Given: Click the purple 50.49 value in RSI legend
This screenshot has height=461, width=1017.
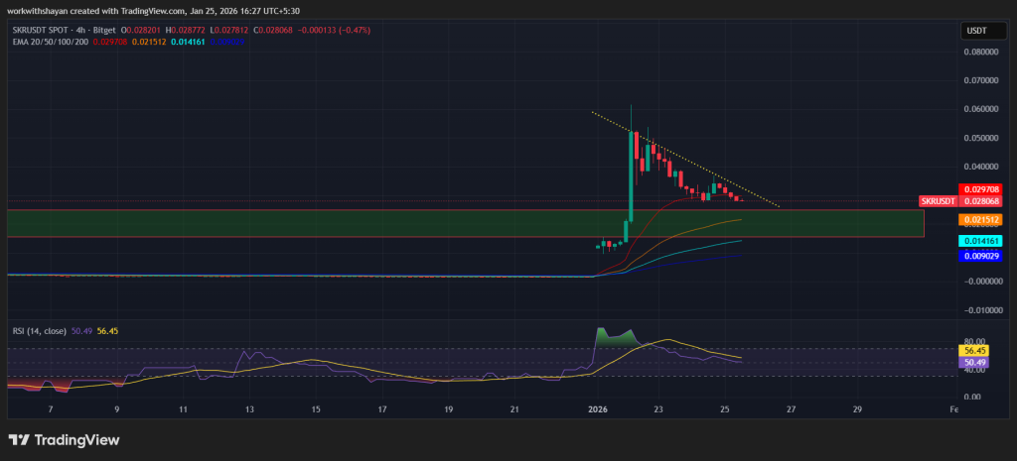Looking at the screenshot, I should [81, 331].
